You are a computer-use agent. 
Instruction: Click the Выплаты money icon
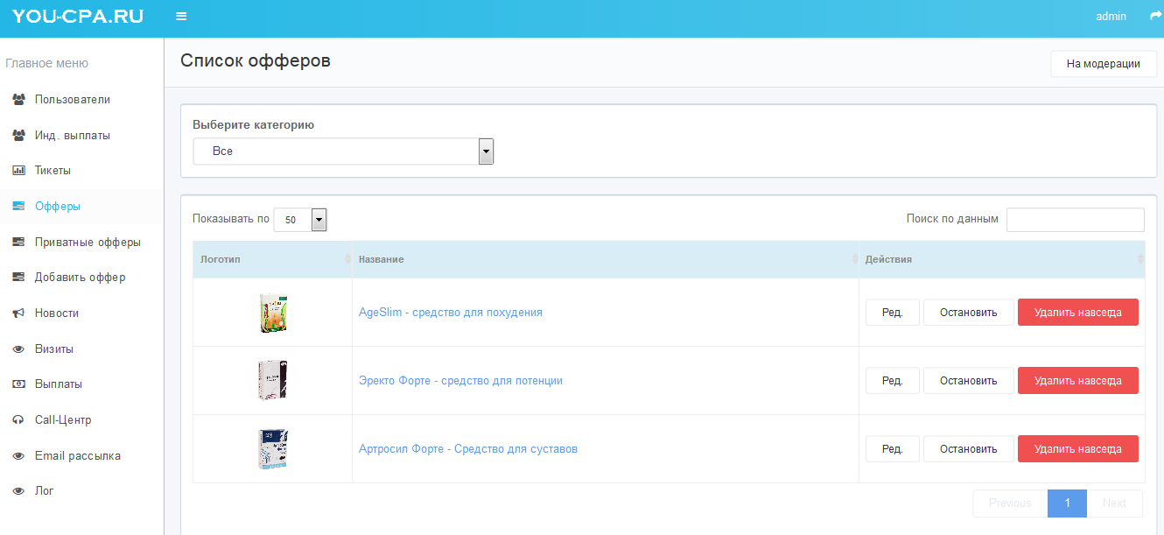[x=18, y=384]
